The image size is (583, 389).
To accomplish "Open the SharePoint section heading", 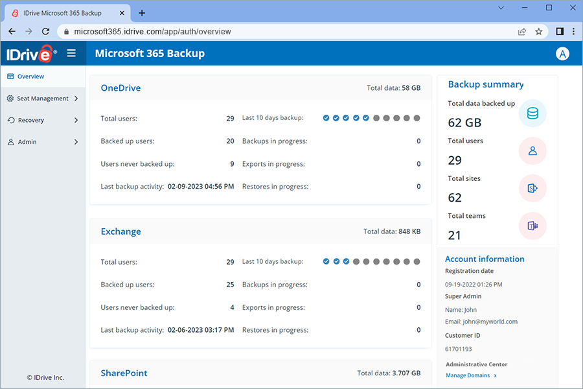I will click(124, 373).
